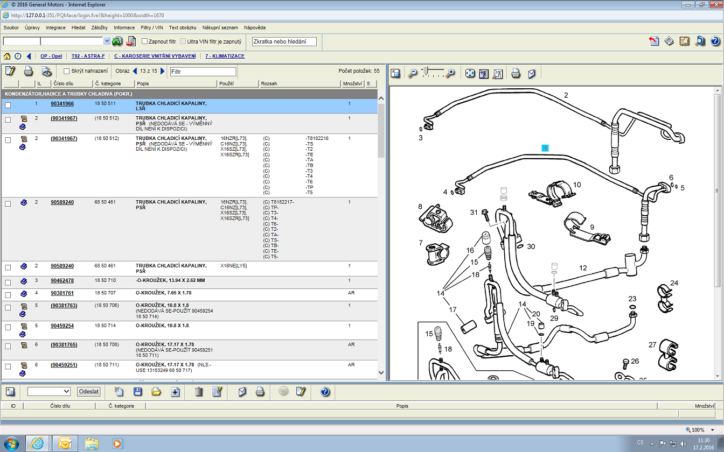Click the green car vehicle icon
This screenshot has height=452, width=724.
point(117,41)
